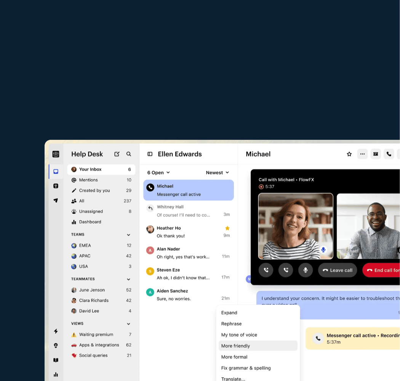Open the lightbulb insights icon
This screenshot has width=400, height=381.
(x=56, y=346)
